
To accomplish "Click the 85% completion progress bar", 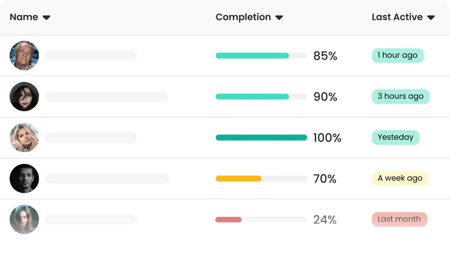I will tap(261, 56).
